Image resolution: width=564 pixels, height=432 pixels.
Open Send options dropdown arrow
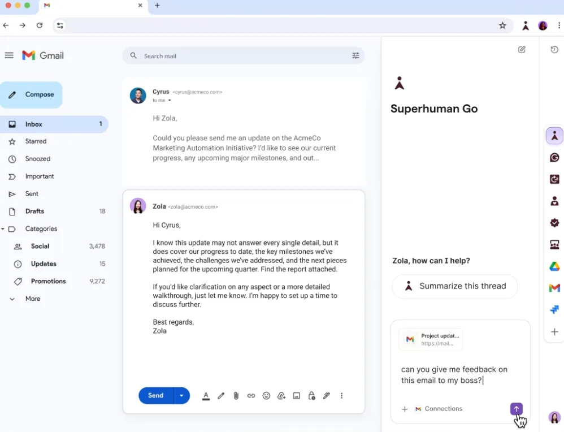click(x=181, y=396)
